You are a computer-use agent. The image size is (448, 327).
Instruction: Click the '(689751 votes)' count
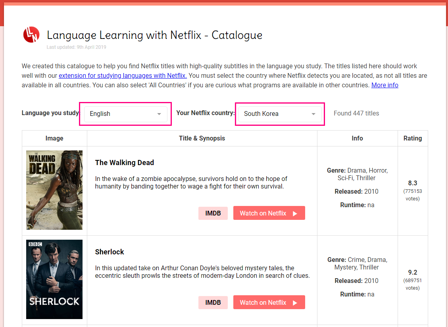pyautogui.click(x=413, y=284)
